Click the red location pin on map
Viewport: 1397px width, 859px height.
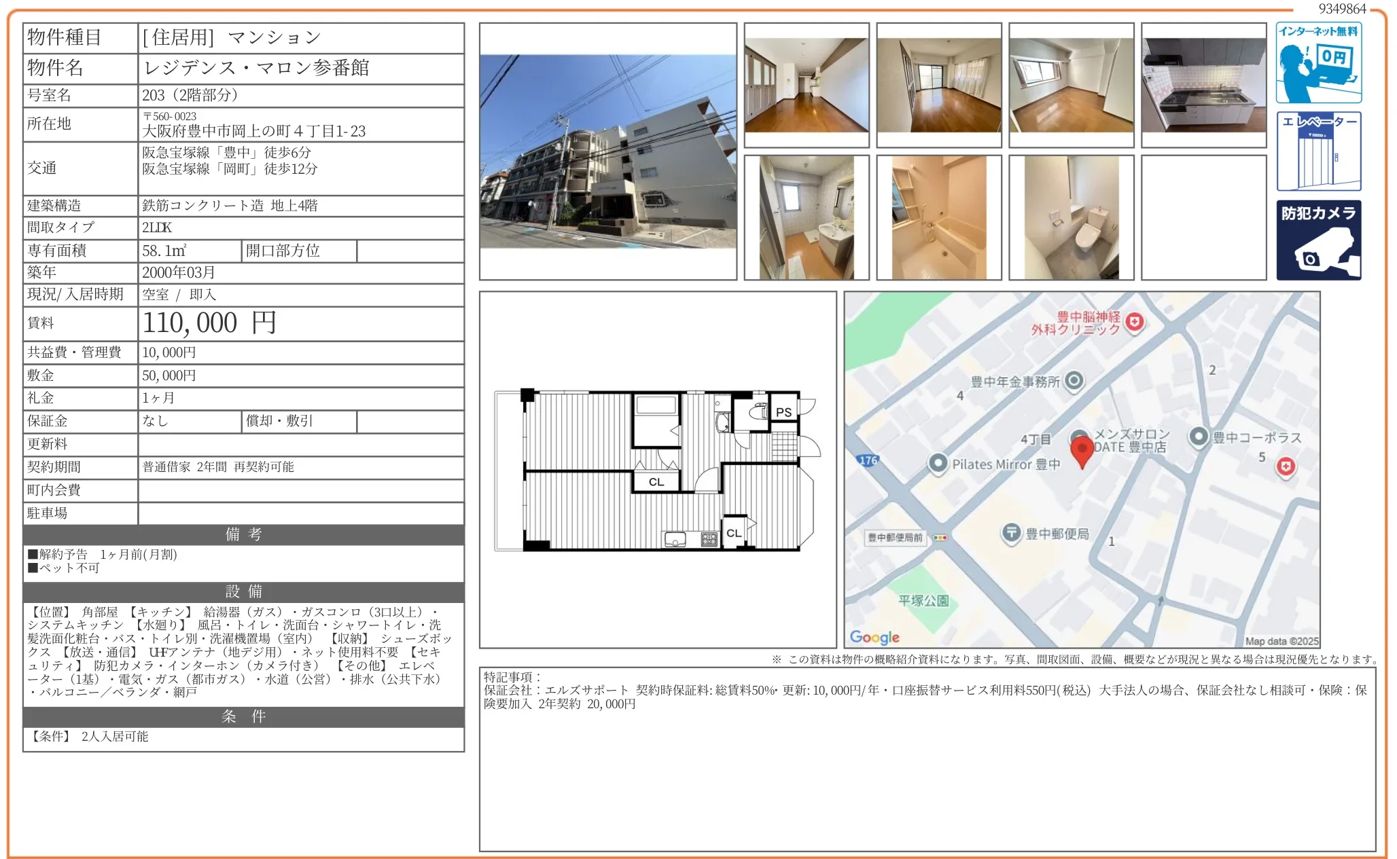[1081, 451]
